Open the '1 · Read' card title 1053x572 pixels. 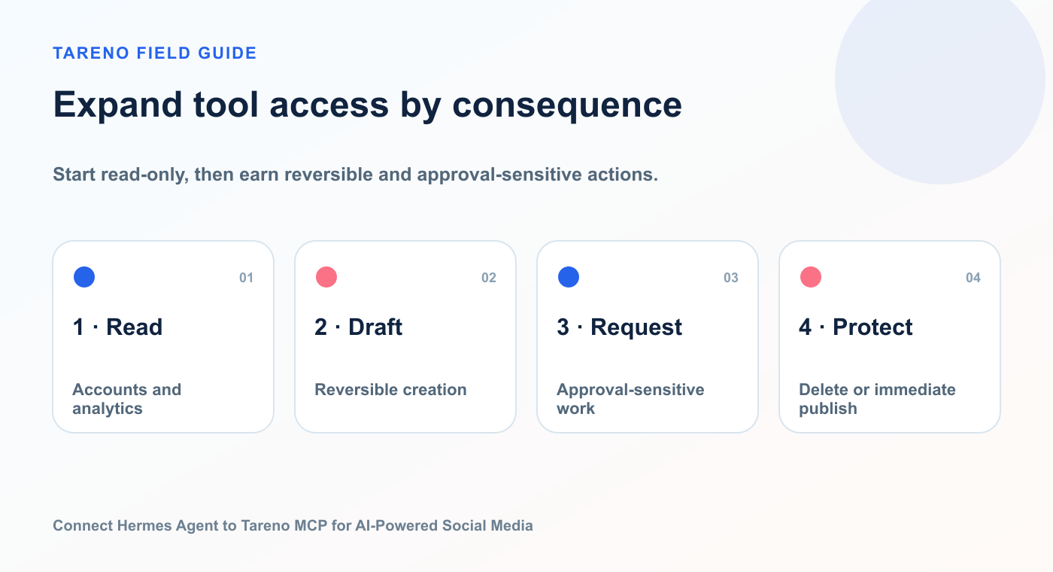[118, 327]
